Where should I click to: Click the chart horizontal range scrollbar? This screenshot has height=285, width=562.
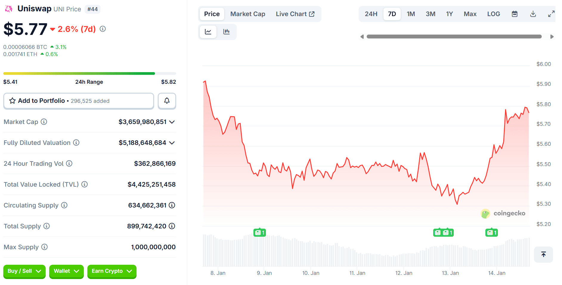pyautogui.click(x=454, y=37)
